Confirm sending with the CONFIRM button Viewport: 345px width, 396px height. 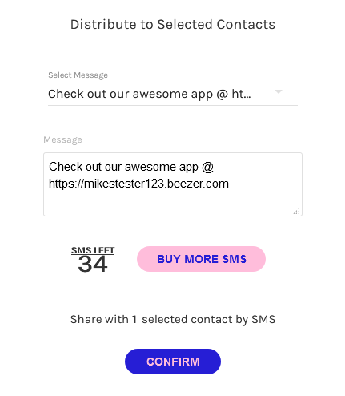(x=173, y=362)
